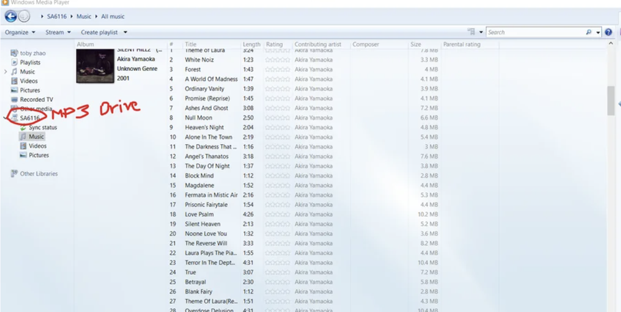Rate the Forest track with stars
Viewport: 621px width, 312px height.
(277, 69)
